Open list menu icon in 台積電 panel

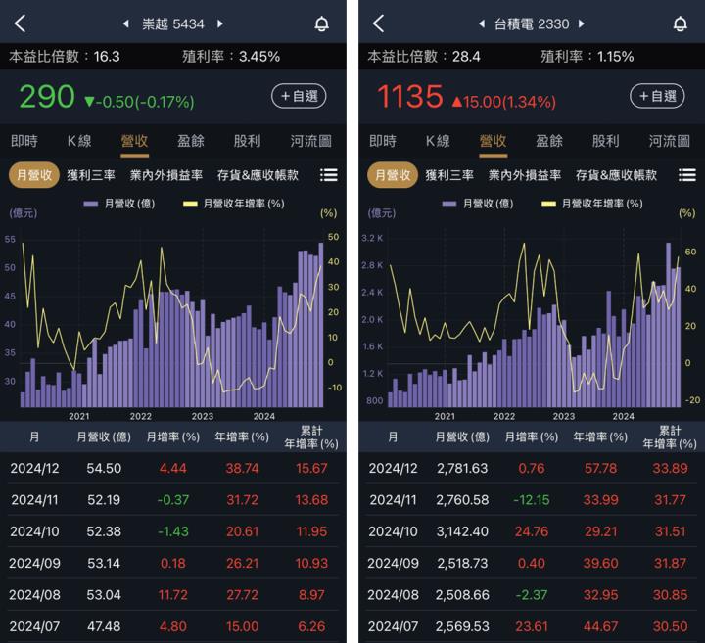(687, 175)
